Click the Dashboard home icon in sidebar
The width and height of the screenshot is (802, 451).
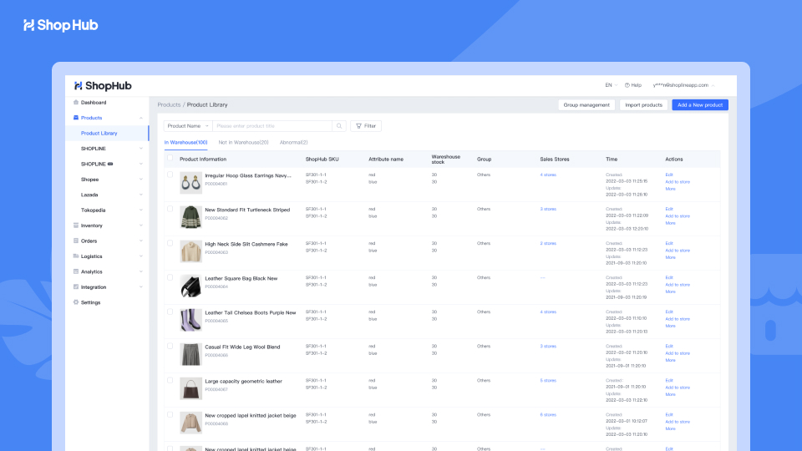(x=76, y=103)
